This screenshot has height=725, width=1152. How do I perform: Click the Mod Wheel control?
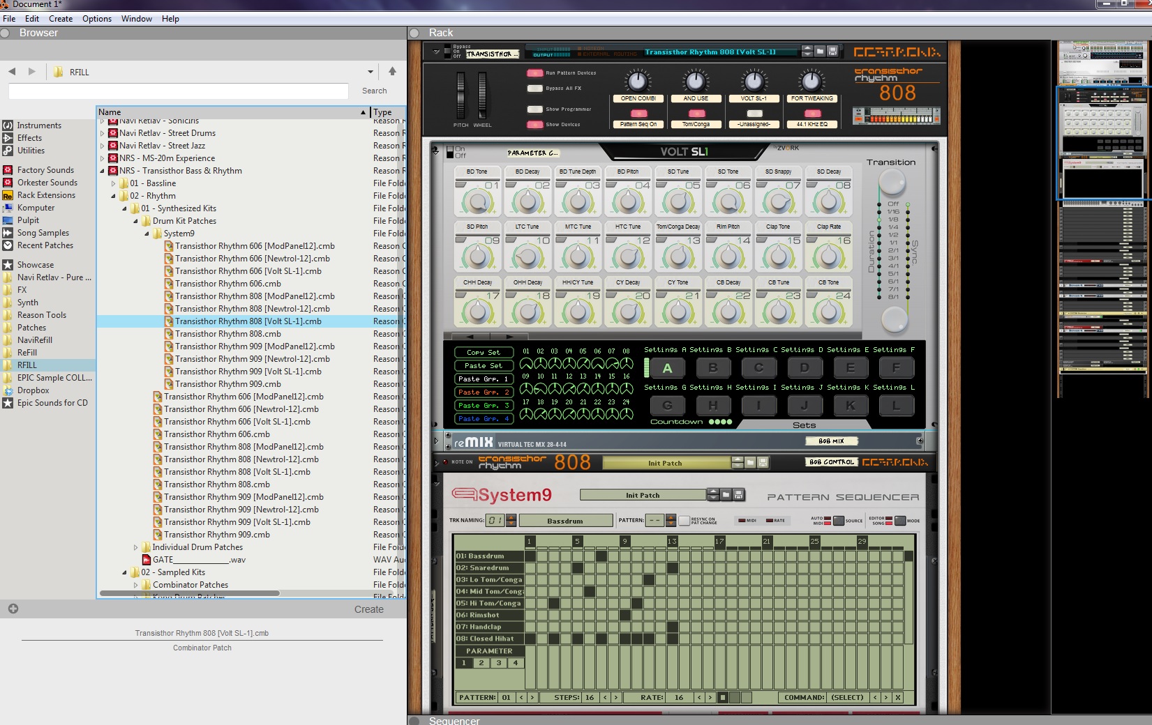click(x=482, y=96)
